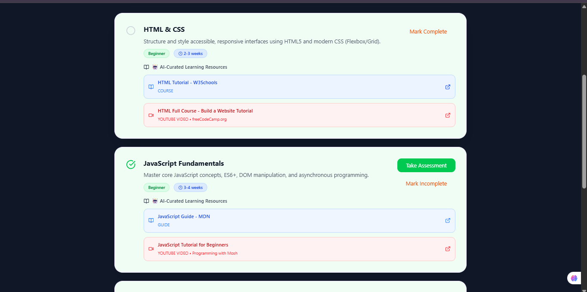Open the brain assistant floating icon
Viewport: 587px width, 292px height.
click(574, 278)
